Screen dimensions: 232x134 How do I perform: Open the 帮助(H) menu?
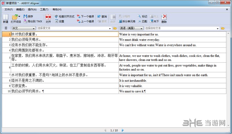[x=57, y=10]
